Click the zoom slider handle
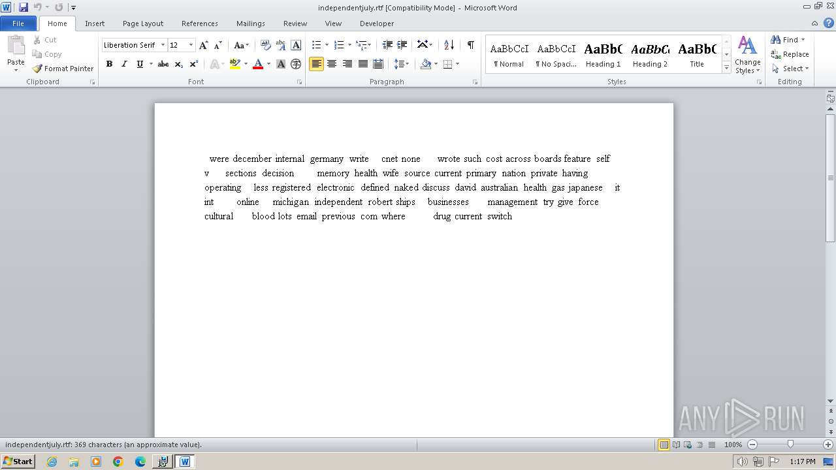The width and height of the screenshot is (836, 470). tap(790, 445)
